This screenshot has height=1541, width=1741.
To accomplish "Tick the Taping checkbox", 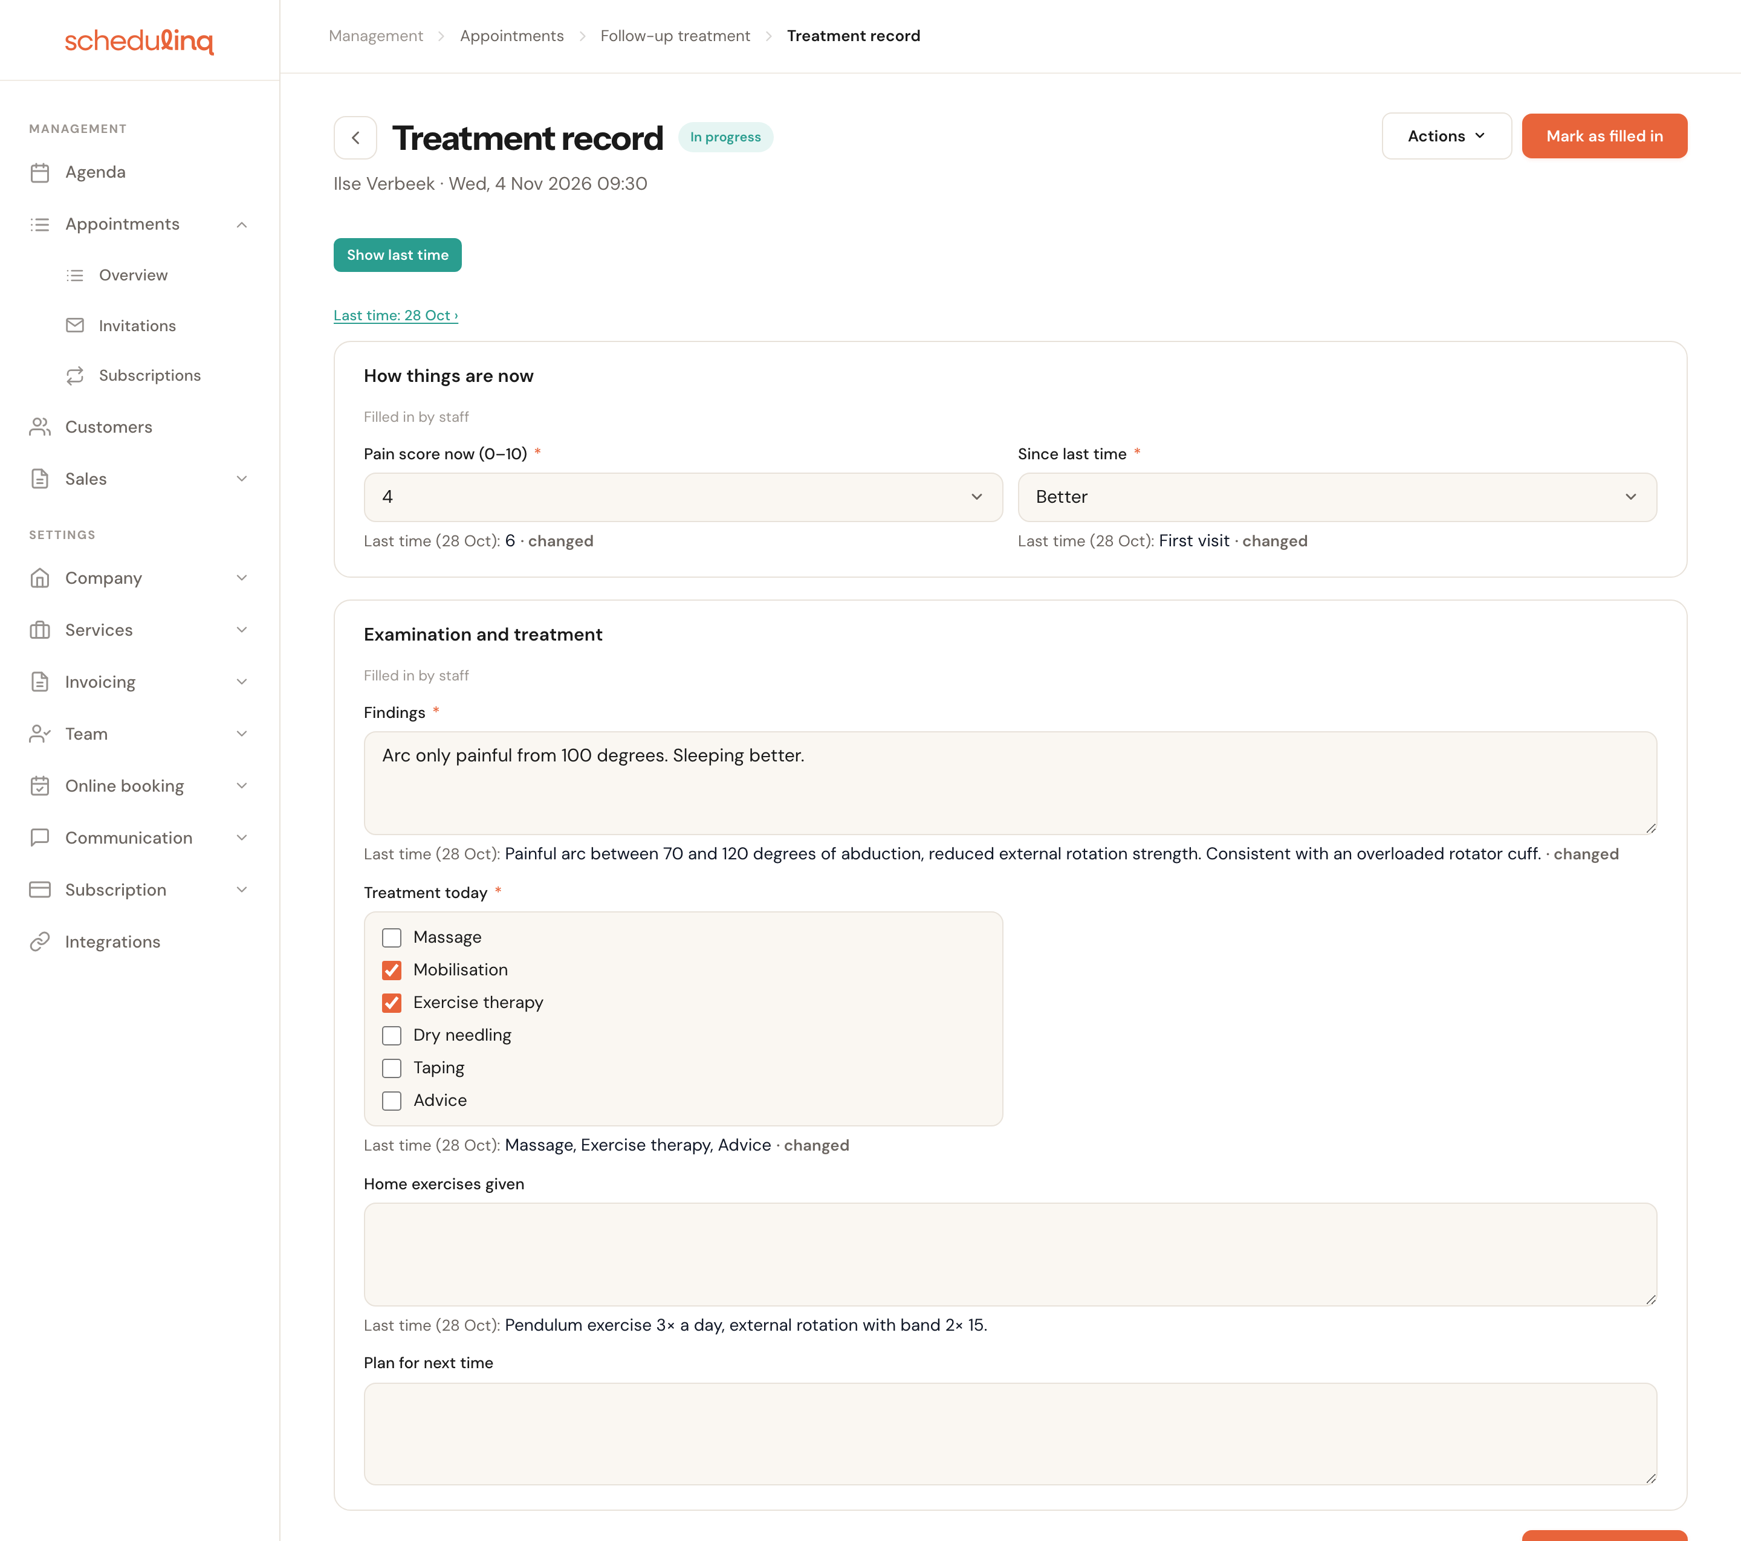I will click(x=392, y=1068).
